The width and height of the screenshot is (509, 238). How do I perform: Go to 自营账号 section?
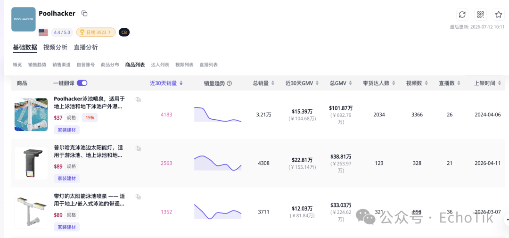pyautogui.click(x=86, y=65)
